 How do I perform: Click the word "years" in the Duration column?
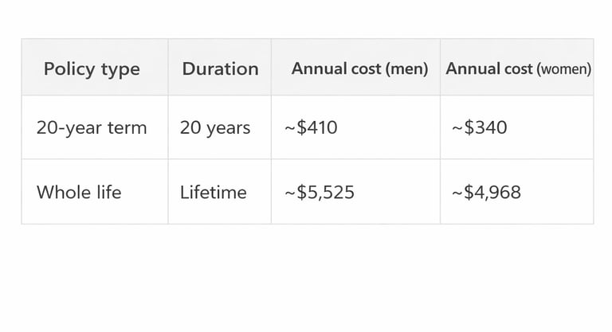coord(228,127)
